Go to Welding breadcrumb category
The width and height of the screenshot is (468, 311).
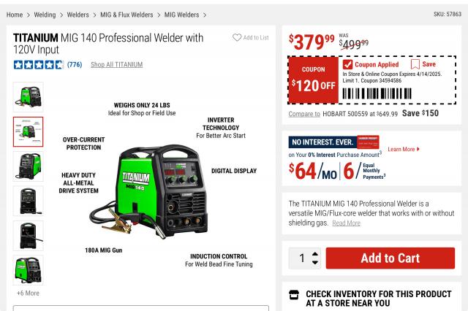pyautogui.click(x=45, y=15)
